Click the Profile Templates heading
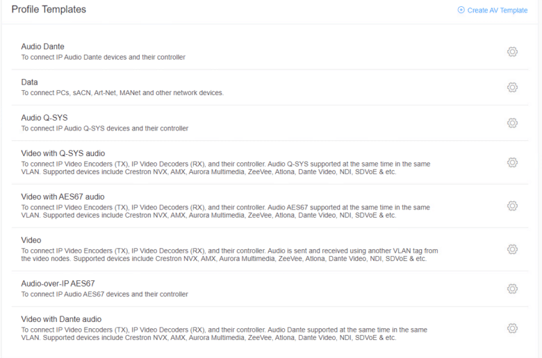The width and height of the screenshot is (542, 358). click(49, 9)
